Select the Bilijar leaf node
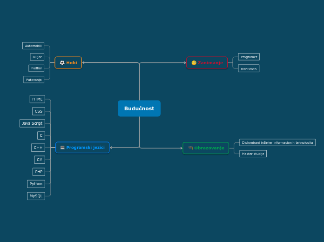Screen dimensions: 324x242 pyautogui.click(x=37, y=57)
